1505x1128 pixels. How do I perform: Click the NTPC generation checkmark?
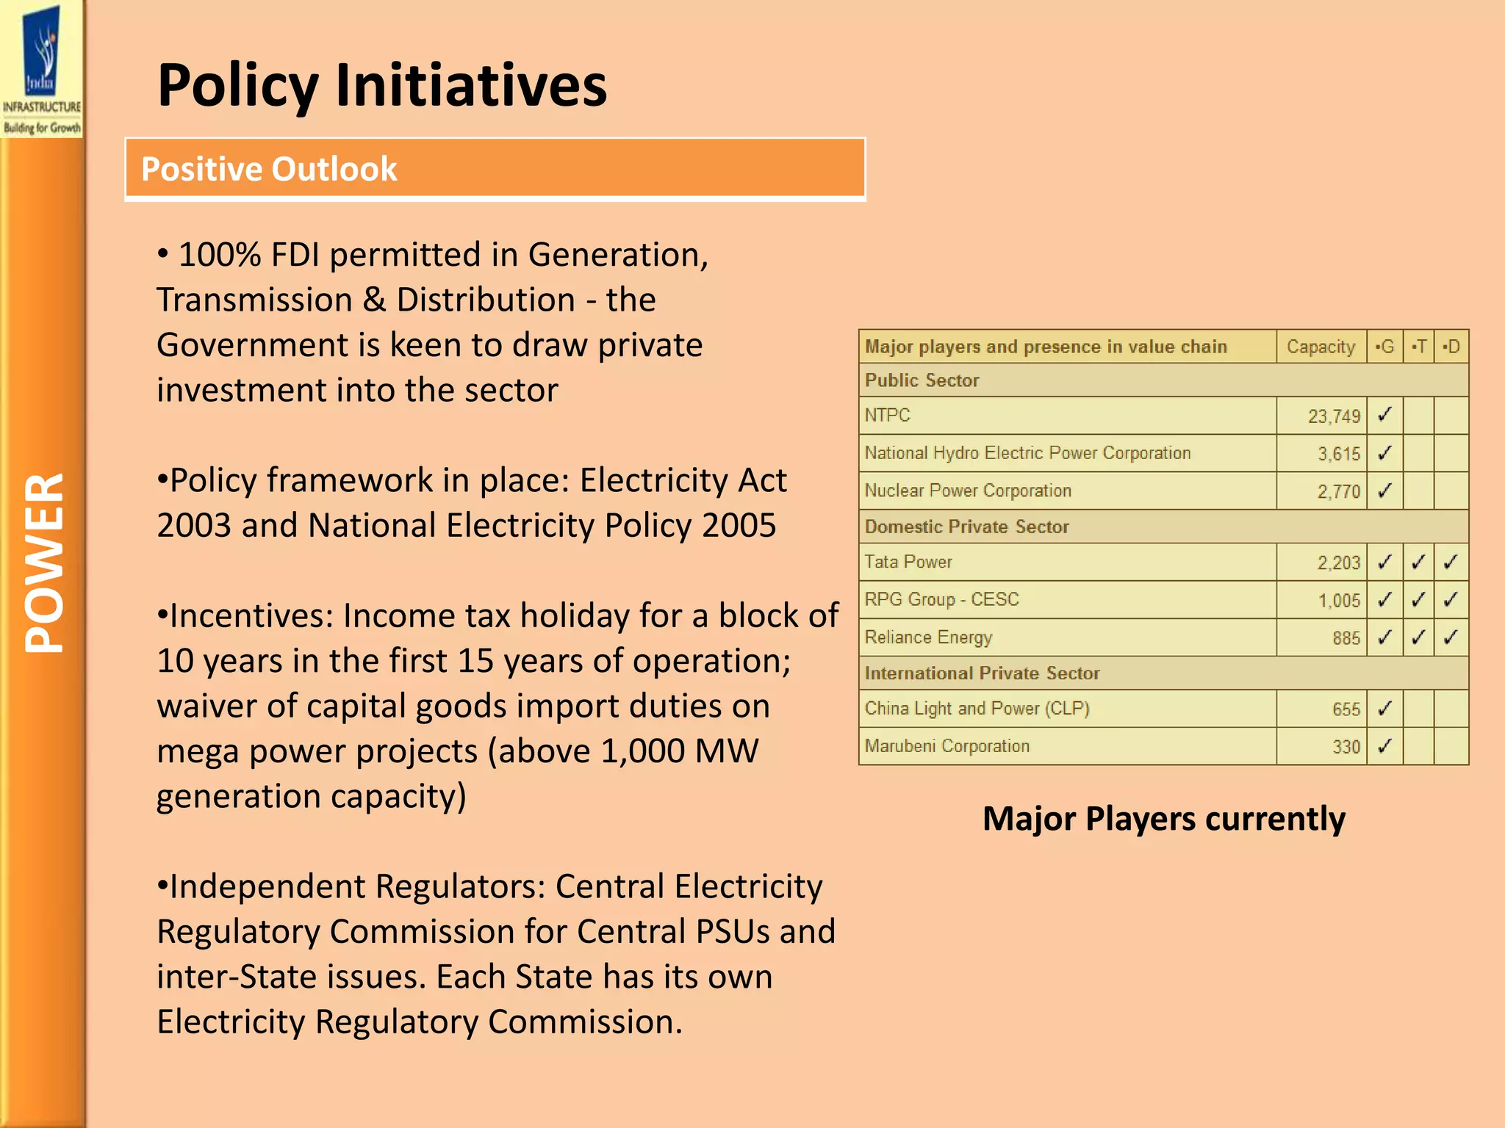pyautogui.click(x=1384, y=416)
